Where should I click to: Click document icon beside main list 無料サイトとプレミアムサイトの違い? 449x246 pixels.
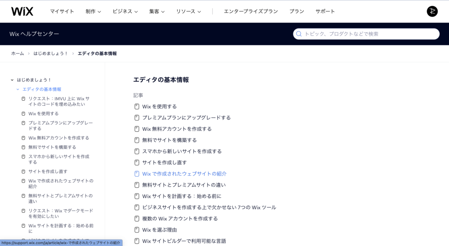(x=137, y=185)
